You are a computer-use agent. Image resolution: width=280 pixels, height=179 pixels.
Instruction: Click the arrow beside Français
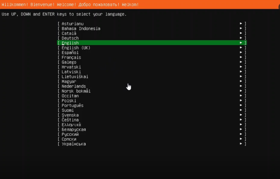(x=241, y=58)
